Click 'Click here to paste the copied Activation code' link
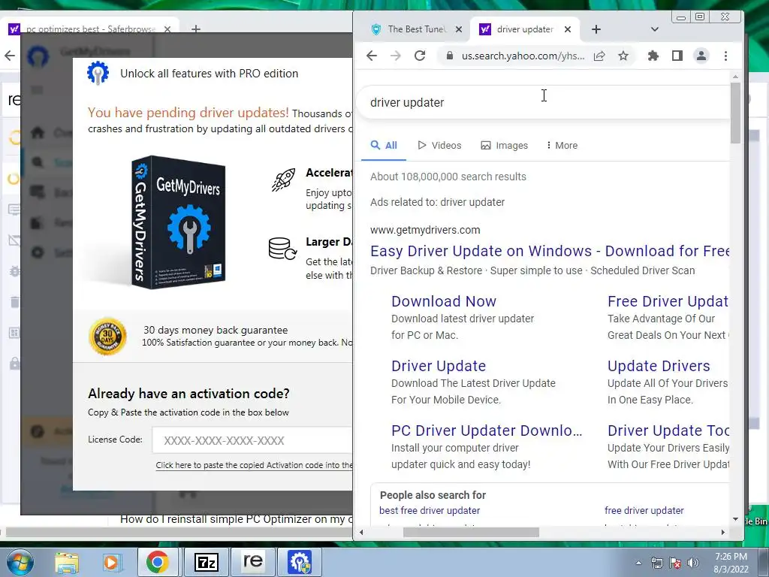 tap(254, 465)
